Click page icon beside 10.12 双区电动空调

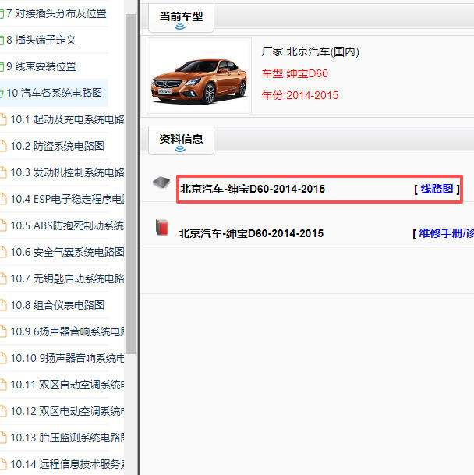click(x=3, y=411)
